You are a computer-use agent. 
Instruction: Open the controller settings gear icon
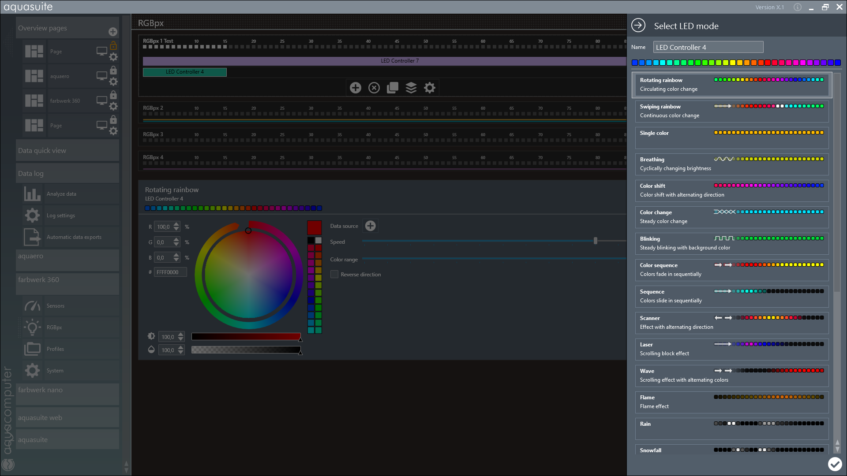pyautogui.click(x=430, y=88)
